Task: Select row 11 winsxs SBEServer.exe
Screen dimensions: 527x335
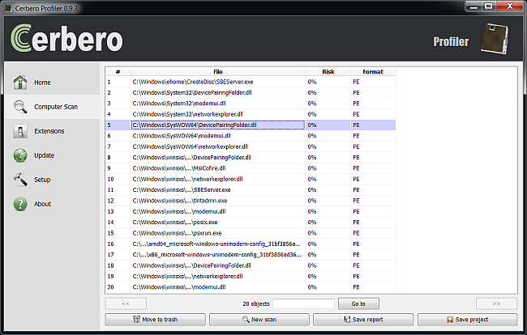Action: (x=251, y=190)
